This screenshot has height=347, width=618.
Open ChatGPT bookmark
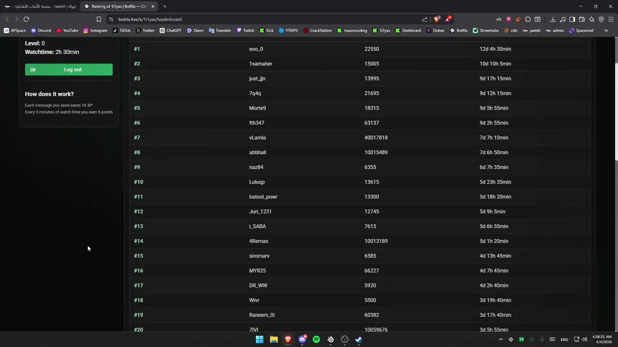[x=170, y=30]
